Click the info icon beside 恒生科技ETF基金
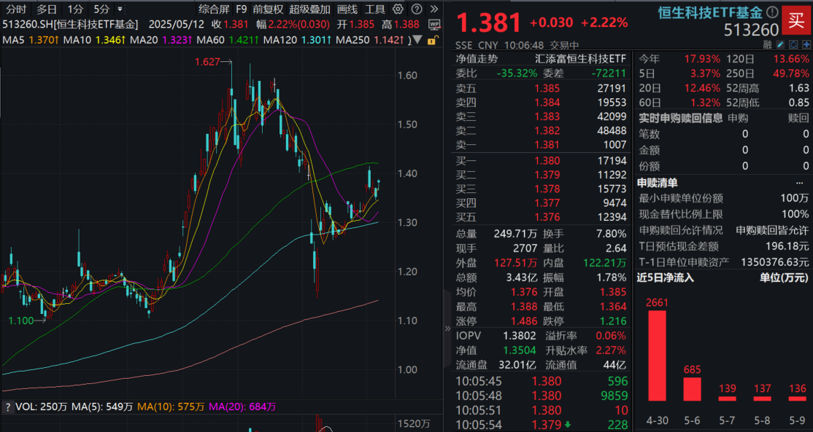 (772, 12)
